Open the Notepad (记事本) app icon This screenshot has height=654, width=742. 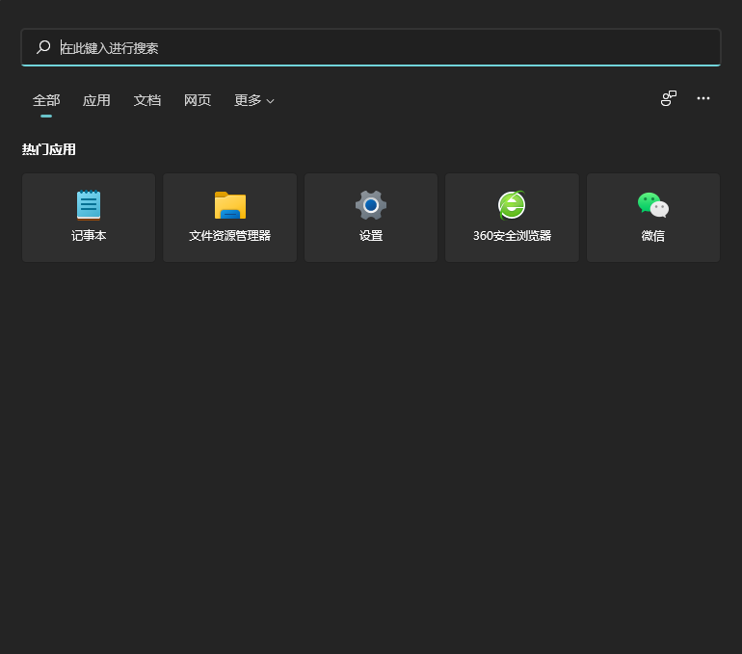[89, 205]
